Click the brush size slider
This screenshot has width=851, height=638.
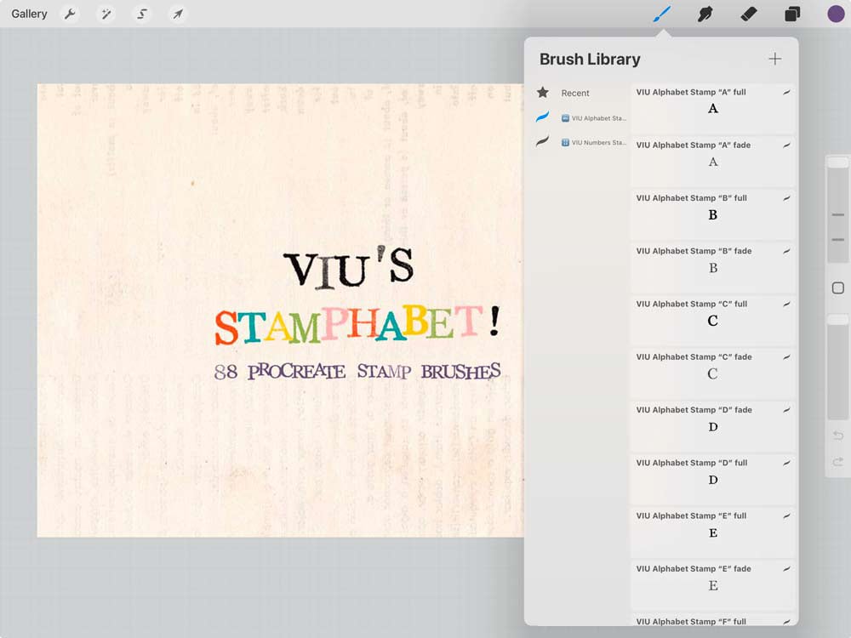pyautogui.click(x=838, y=210)
